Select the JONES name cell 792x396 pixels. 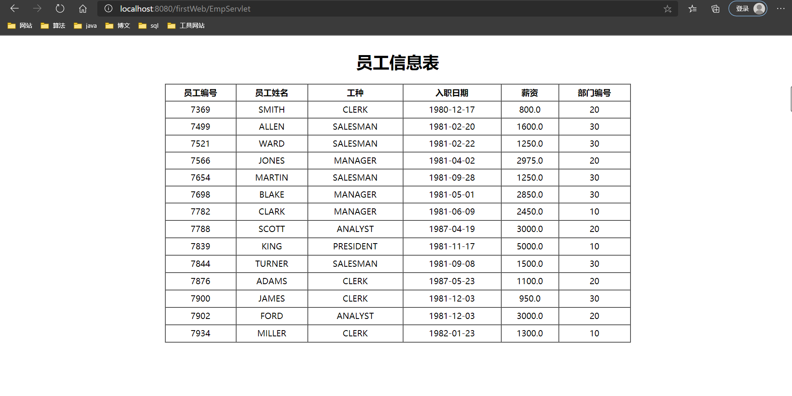pos(272,161)
